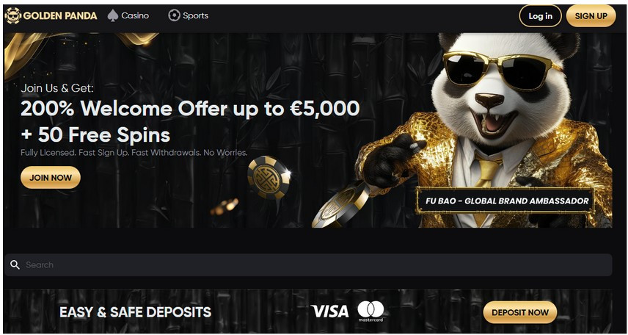The height and width of the screenshot is (335, 628).
Task: Click the Fu Bao Global Brand Ambassador banner
Action: point(506,201)
